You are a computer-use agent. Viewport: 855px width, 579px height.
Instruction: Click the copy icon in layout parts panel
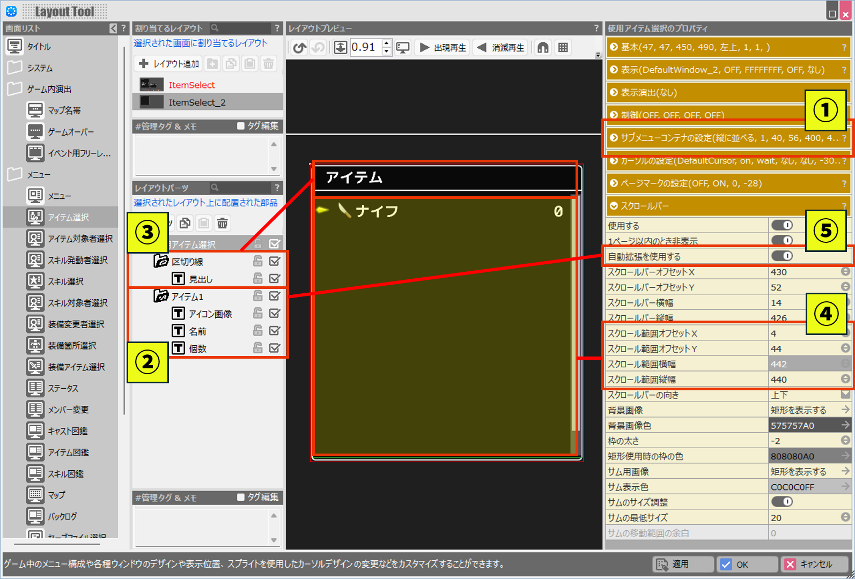186,223
